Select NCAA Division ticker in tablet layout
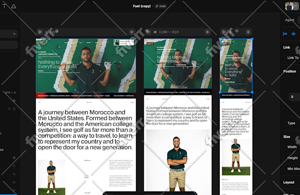300x195 pixels. (178, 92)
